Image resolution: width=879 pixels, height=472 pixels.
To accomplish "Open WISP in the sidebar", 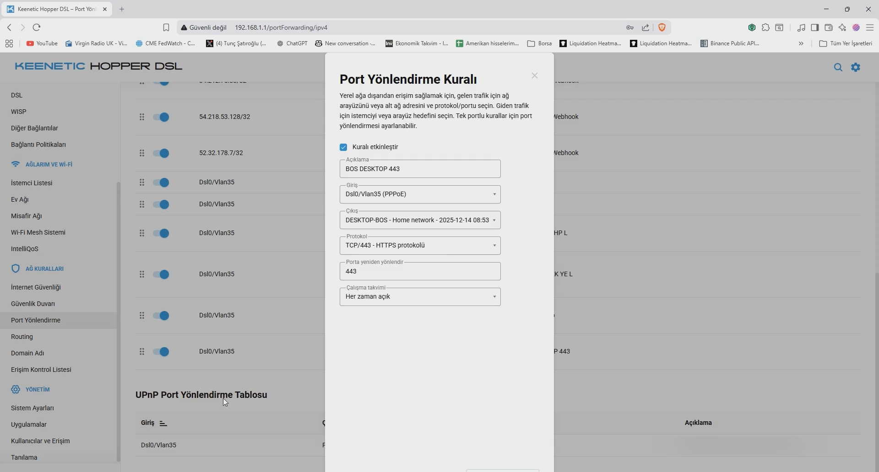I will pos(19,112).
